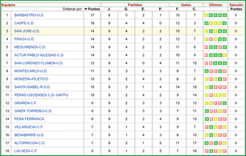The width and height of the screenshot is (246, 156).
Task: Click the yellow E icon in BARBASTRO-U.D. row
Action: (x=206, y=15)
